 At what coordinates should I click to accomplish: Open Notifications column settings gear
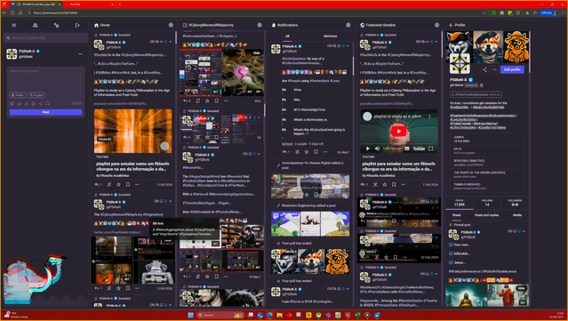pyautogui.click(x=348, y=25)
